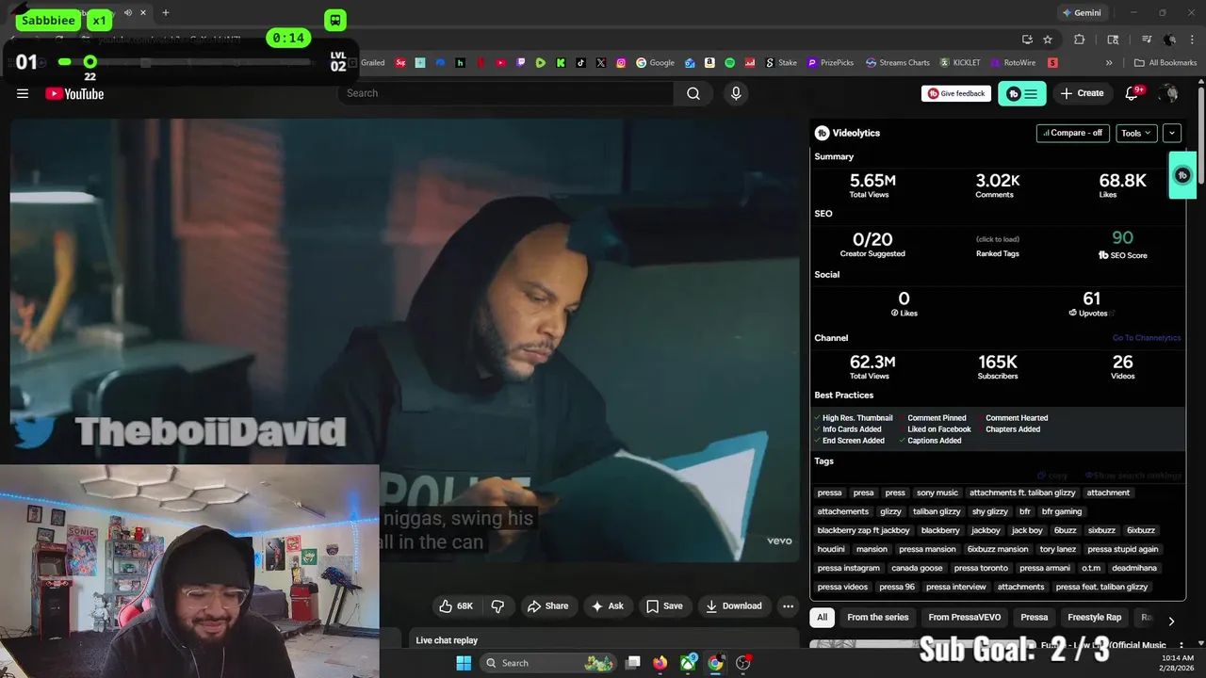Select the 'From the series' chip

point(877,618)
